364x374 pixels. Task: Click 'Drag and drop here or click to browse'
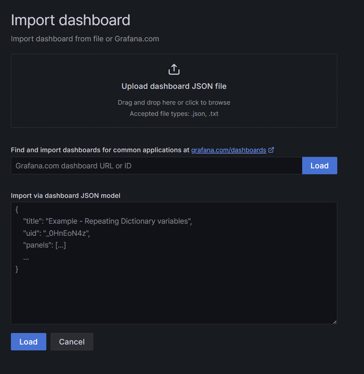174,103
